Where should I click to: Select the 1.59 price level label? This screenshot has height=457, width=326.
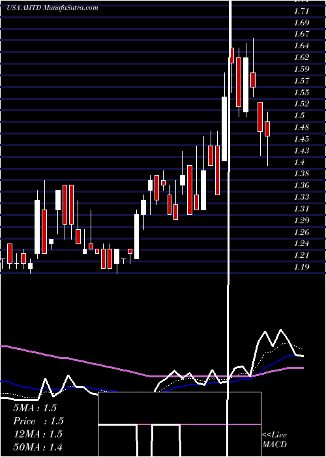(301, 69)
